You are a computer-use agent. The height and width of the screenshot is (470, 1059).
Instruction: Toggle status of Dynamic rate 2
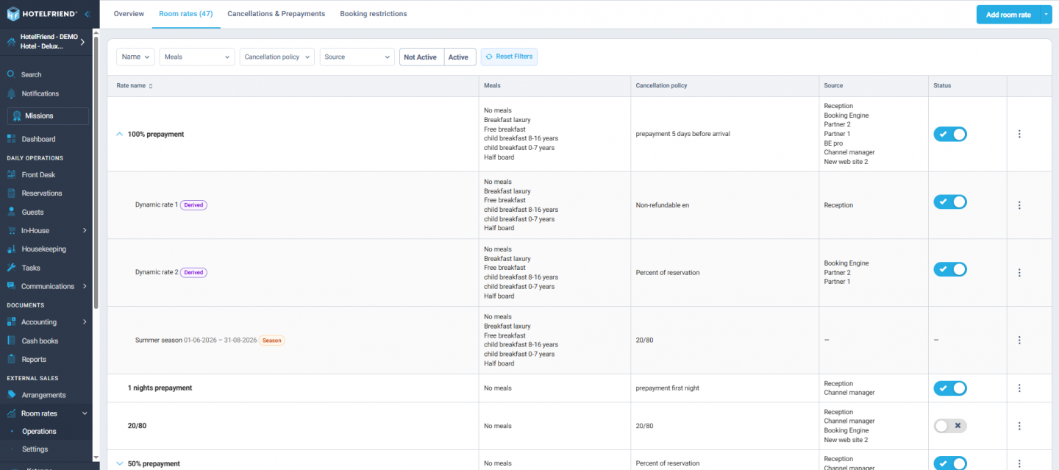[x=950, y=269]
